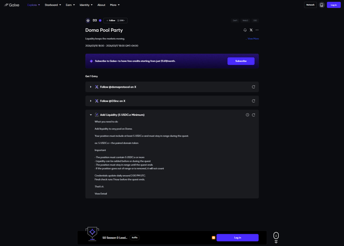Click the Galxe logo in header
This screenshot has height=246, width=344.
tap(12, 5)
